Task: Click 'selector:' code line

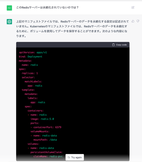Action: pos(28,77)
